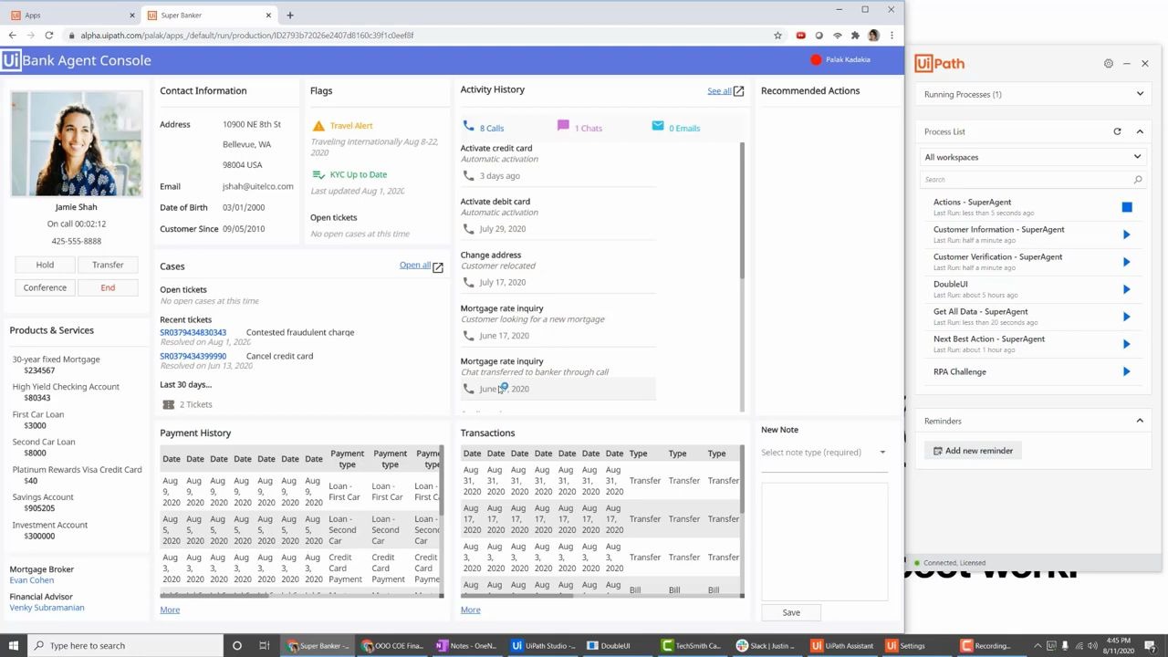This screenshot has height=657, width=1168.
Task: Open a new browser tab
Action: [x=290, y=16]
